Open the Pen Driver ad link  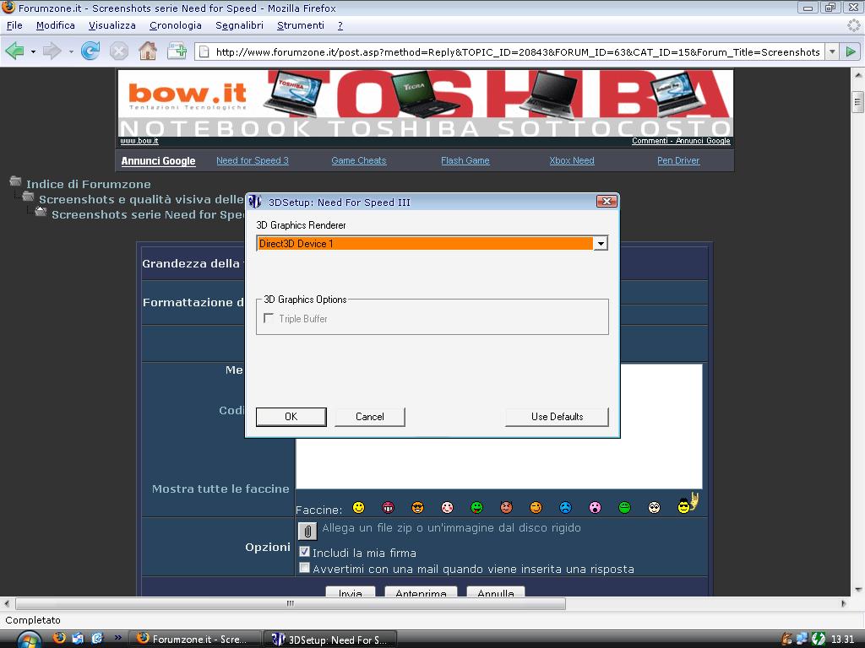click(678, 160)
